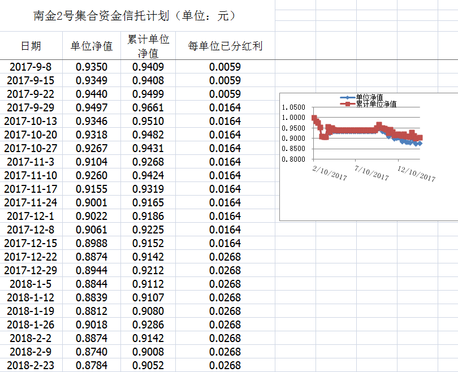
Task: Click the red 累计单位净值 chart legend entry
Action: coord(373,104)
